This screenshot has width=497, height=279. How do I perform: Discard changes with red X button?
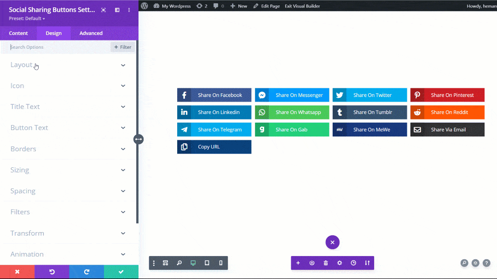click(x=17, y=272)
